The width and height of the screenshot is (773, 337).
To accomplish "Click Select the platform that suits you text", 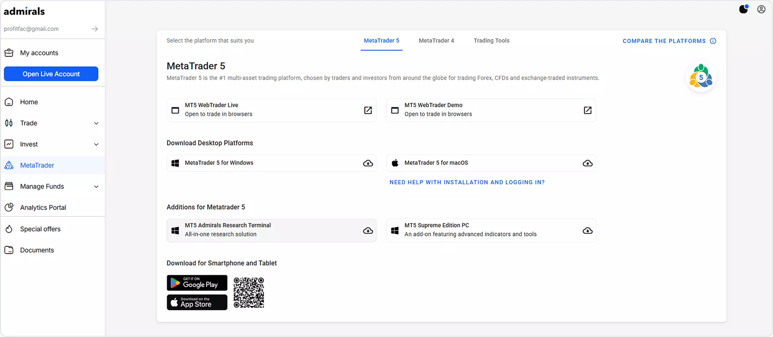I will tap(210, 41).
